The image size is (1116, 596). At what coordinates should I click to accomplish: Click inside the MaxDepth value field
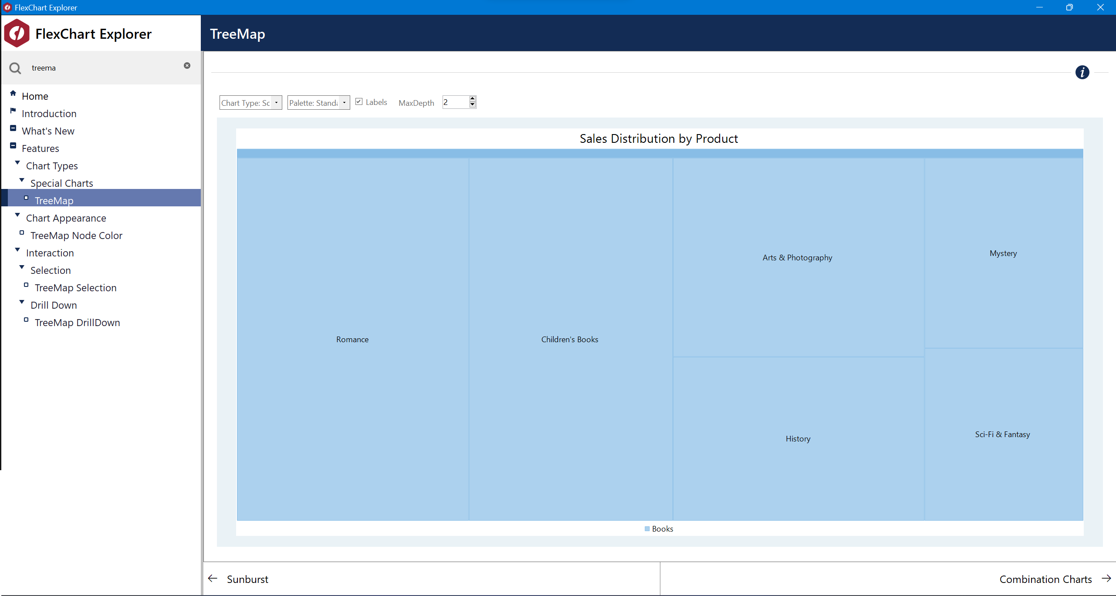[x=456, y=102]
